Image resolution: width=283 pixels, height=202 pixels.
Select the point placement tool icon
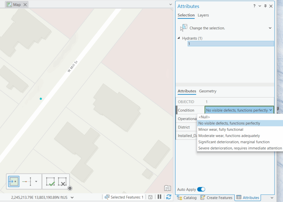[x=14, y=182]
